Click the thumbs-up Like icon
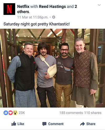The width and height of the screenshot is (105, 130). pos(14,124)
